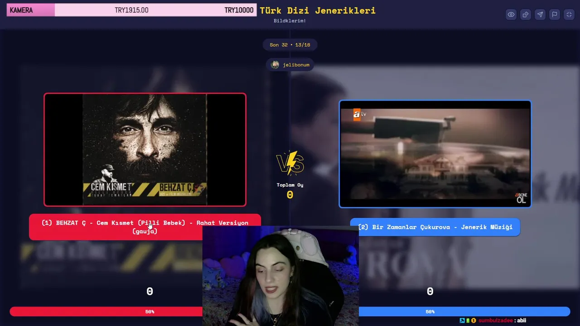Click the Behzat Ç video thumbnail

pyautogui.click(x=145, y=149)
